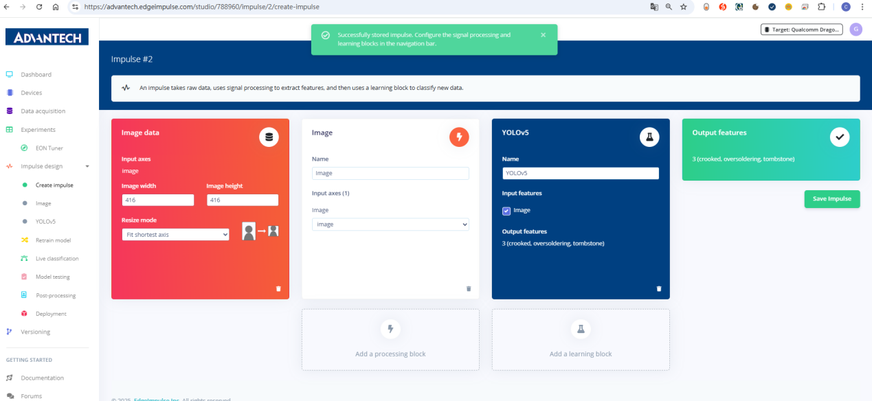The height and width of the screenshot is (401, 872).
Task: Click the checkmark icon on Output features card
Action: coord(839,137)
